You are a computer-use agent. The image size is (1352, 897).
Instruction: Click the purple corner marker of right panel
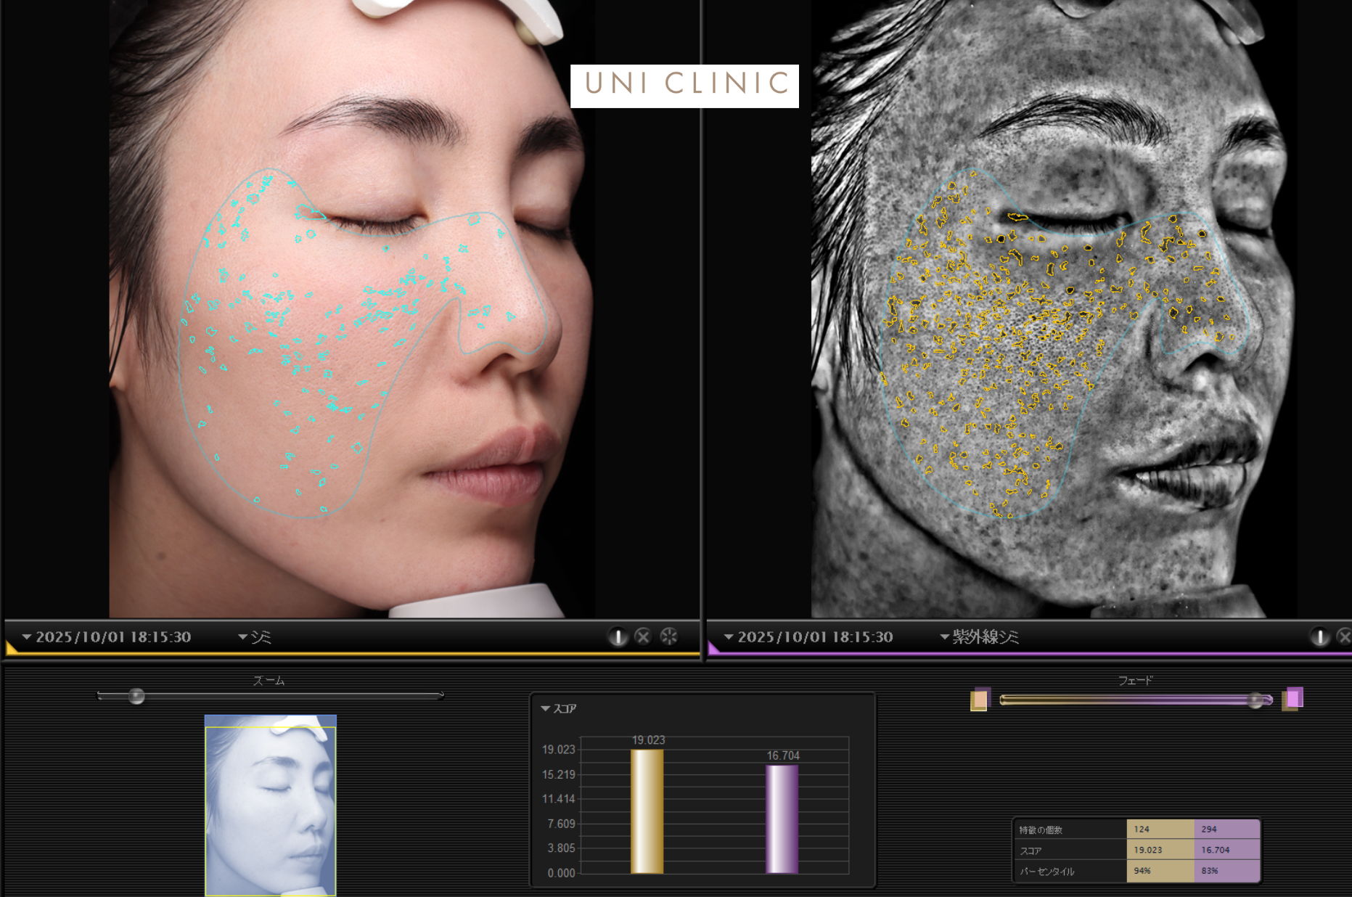(x=713, y=648)
